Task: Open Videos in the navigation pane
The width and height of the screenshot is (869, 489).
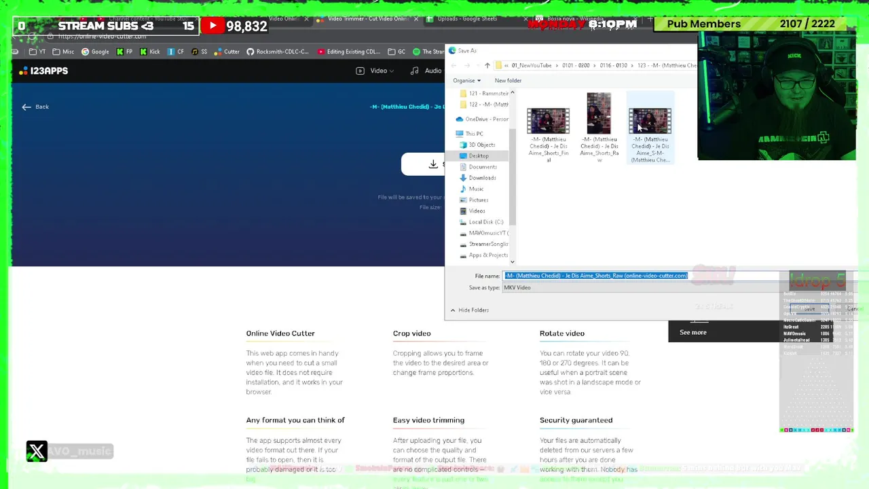Action: (473, 211)
